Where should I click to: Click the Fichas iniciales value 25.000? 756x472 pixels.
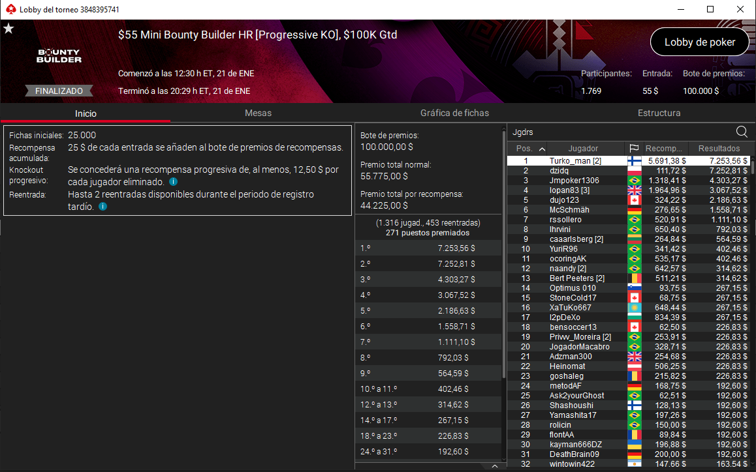tap(82, 136)
